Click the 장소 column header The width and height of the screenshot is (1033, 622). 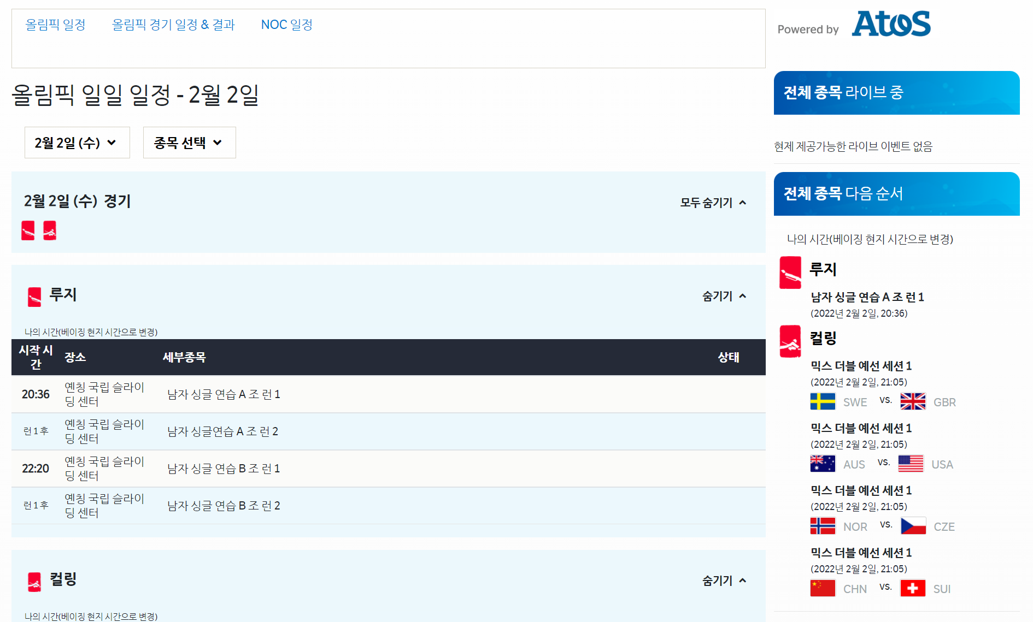(75, 357)
